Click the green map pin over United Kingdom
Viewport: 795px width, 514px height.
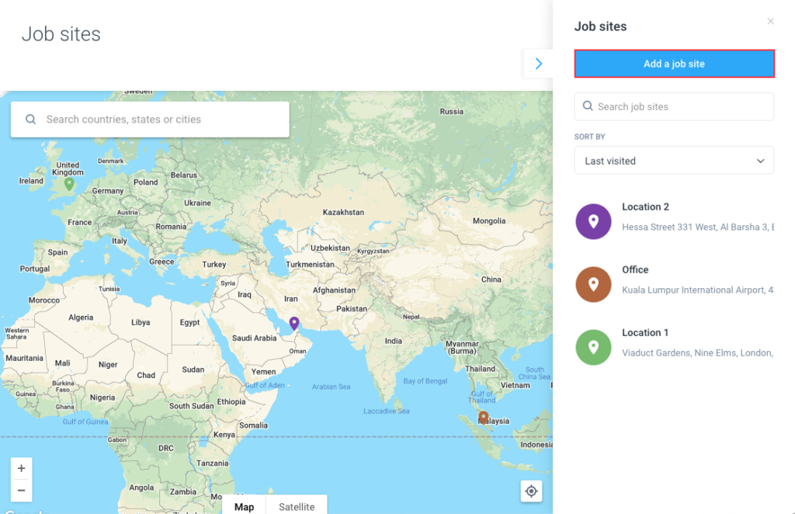[69, 184]
